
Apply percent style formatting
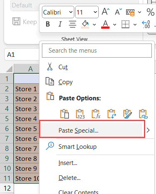(150, 12)
